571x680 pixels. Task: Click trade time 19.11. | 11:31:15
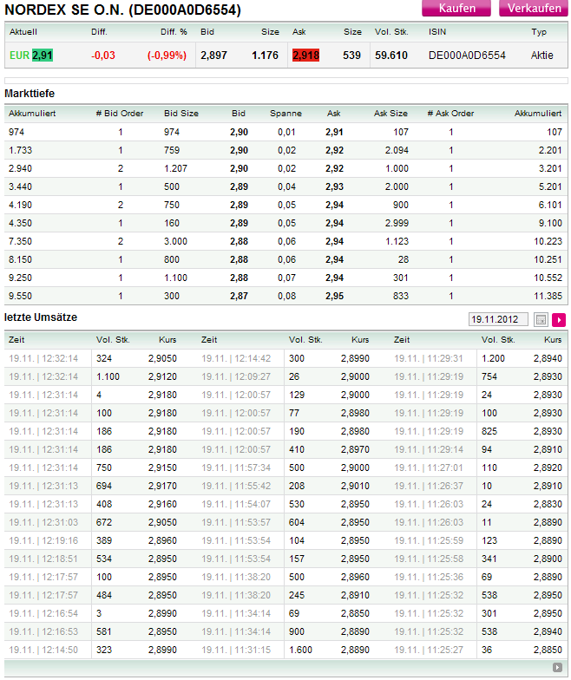[236, 650]
